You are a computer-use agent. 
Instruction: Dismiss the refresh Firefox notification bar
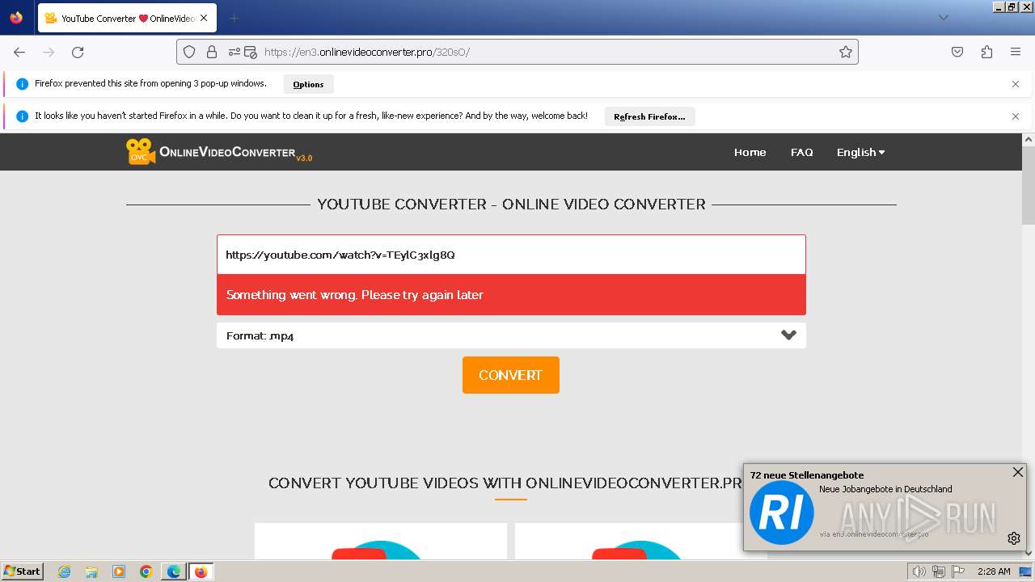[x=1016, y=116]
